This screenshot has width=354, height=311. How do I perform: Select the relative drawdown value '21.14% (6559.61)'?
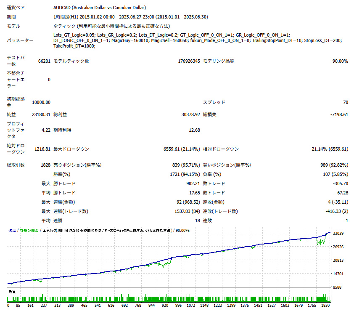tap(330, 149)
